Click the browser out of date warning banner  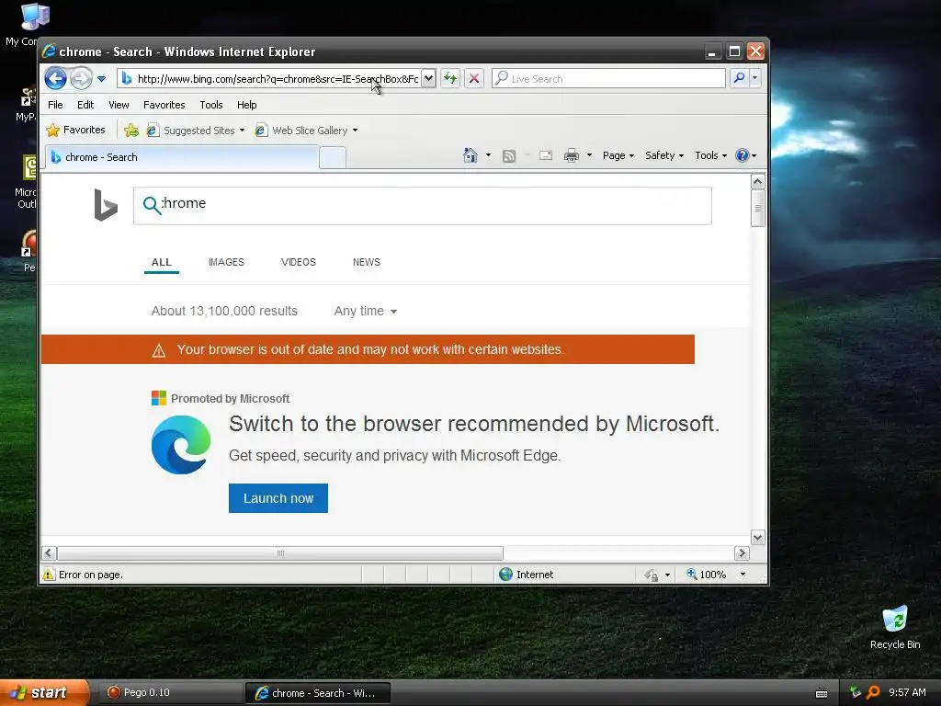tap(368, 349)
